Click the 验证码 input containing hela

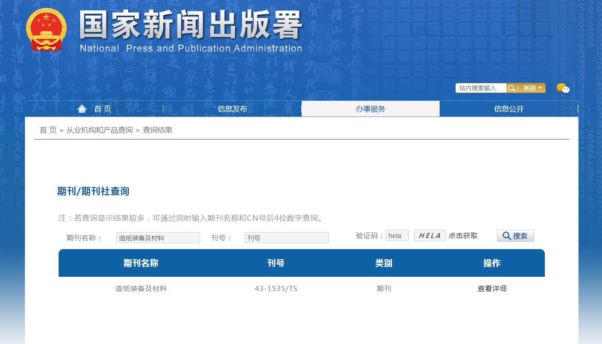click(x=397, y=235)
